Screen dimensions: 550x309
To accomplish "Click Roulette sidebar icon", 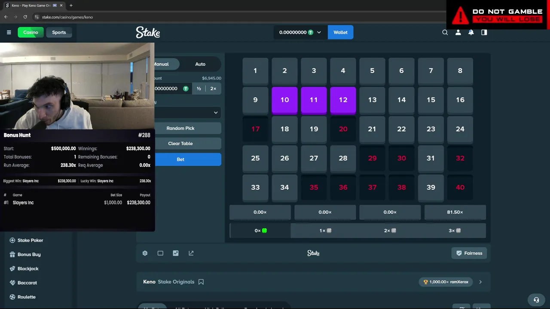I will tap(12, 297).
